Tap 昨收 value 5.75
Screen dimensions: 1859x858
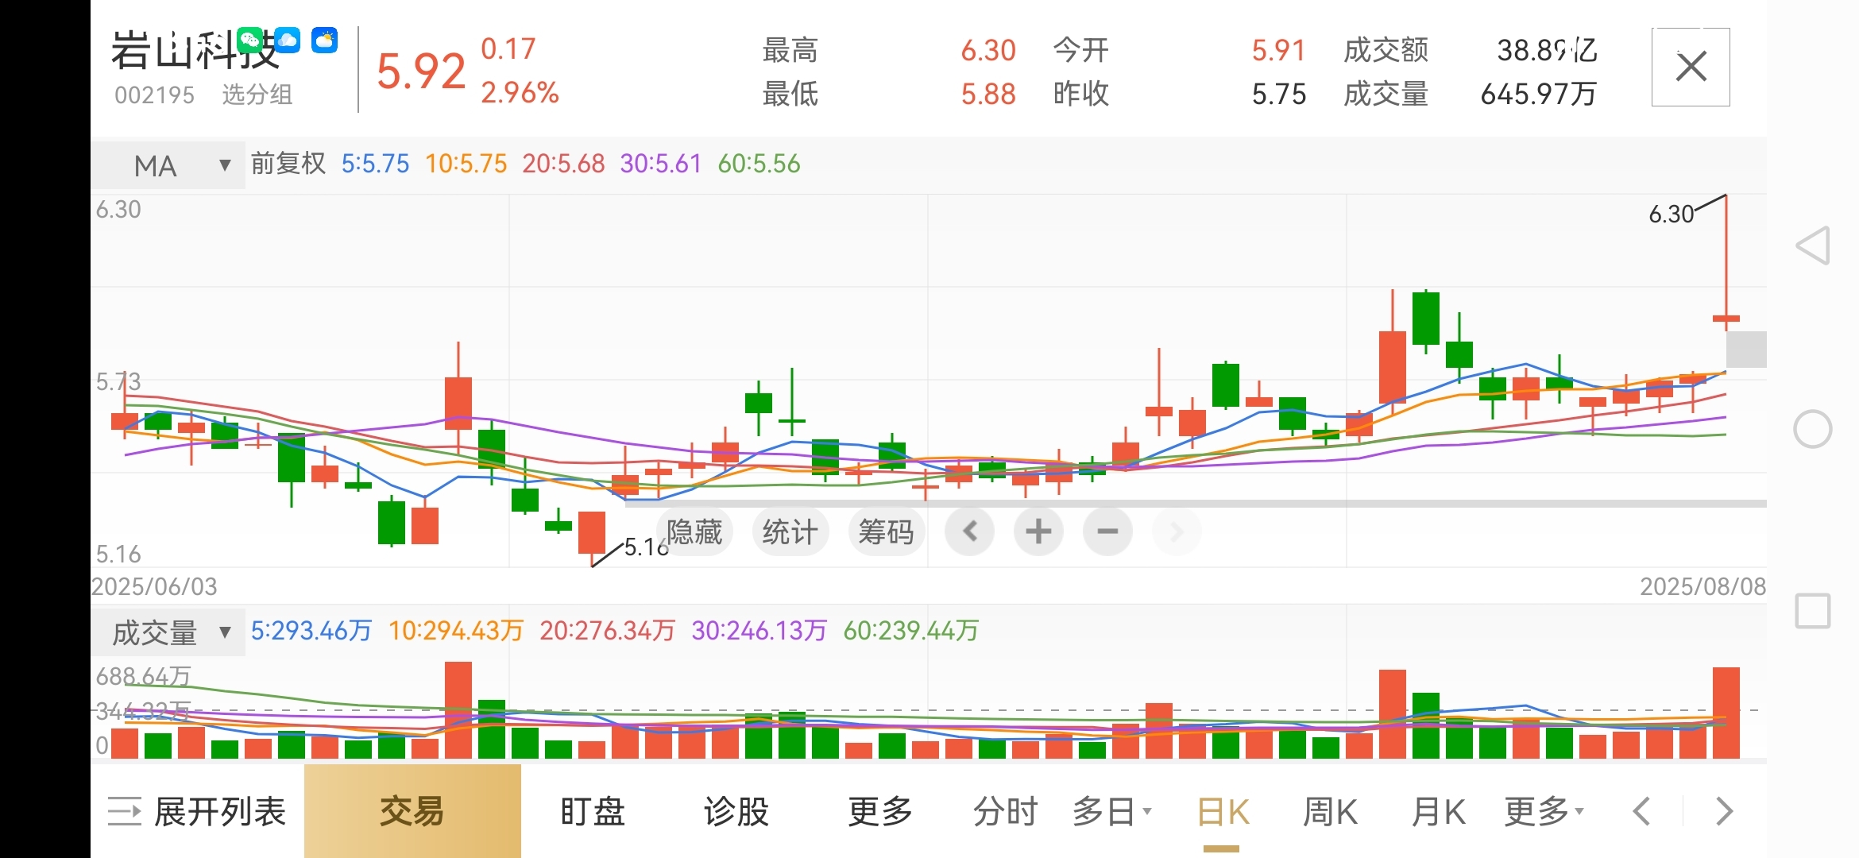[1279, 94]
